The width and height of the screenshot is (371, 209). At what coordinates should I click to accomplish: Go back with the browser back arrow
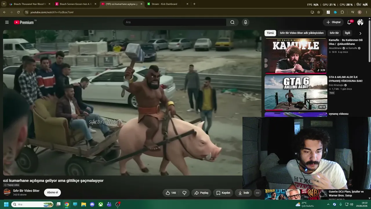4,12
